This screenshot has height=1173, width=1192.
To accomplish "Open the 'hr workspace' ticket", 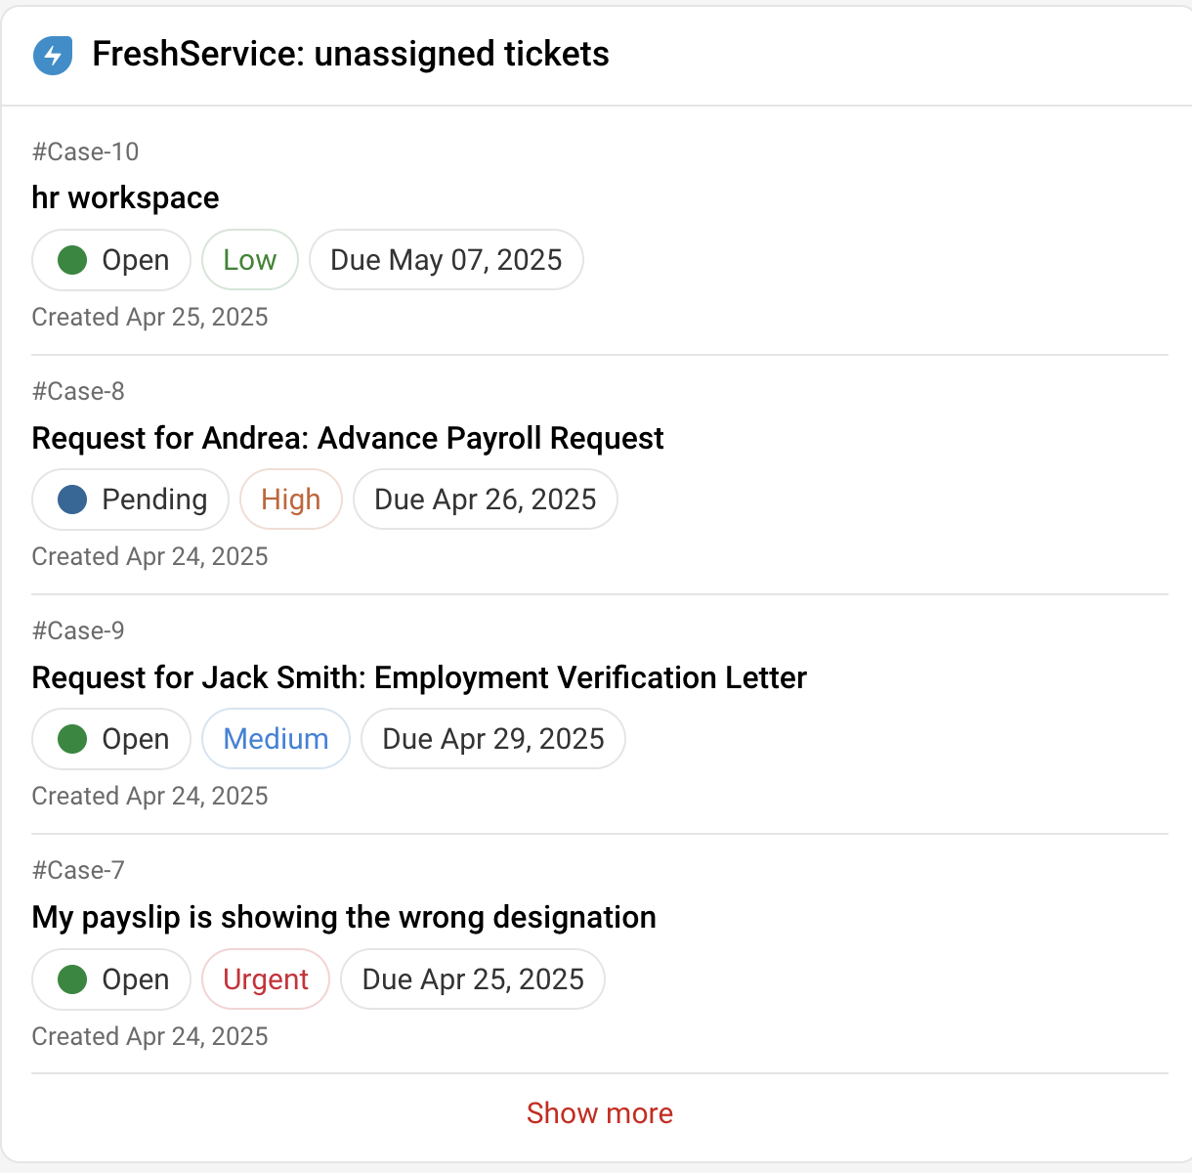I will pos(125,197).
